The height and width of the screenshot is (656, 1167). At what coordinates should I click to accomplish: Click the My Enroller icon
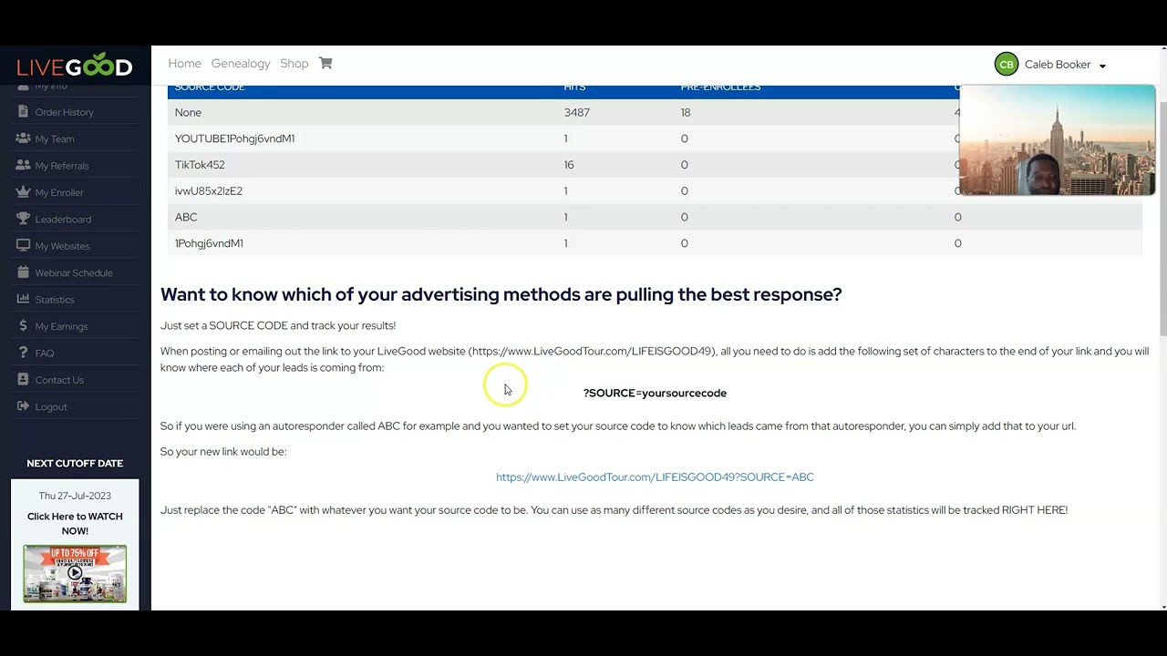[23, 192]
